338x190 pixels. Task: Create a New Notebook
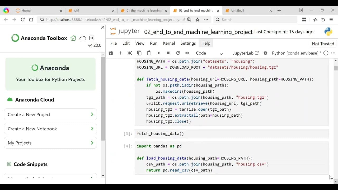pos(50,129)
